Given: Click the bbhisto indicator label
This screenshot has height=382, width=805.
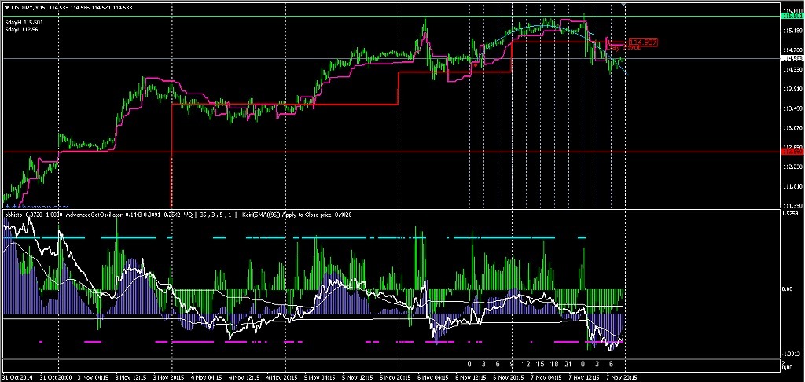Looking at the screenshot, I should coord(15,213).
